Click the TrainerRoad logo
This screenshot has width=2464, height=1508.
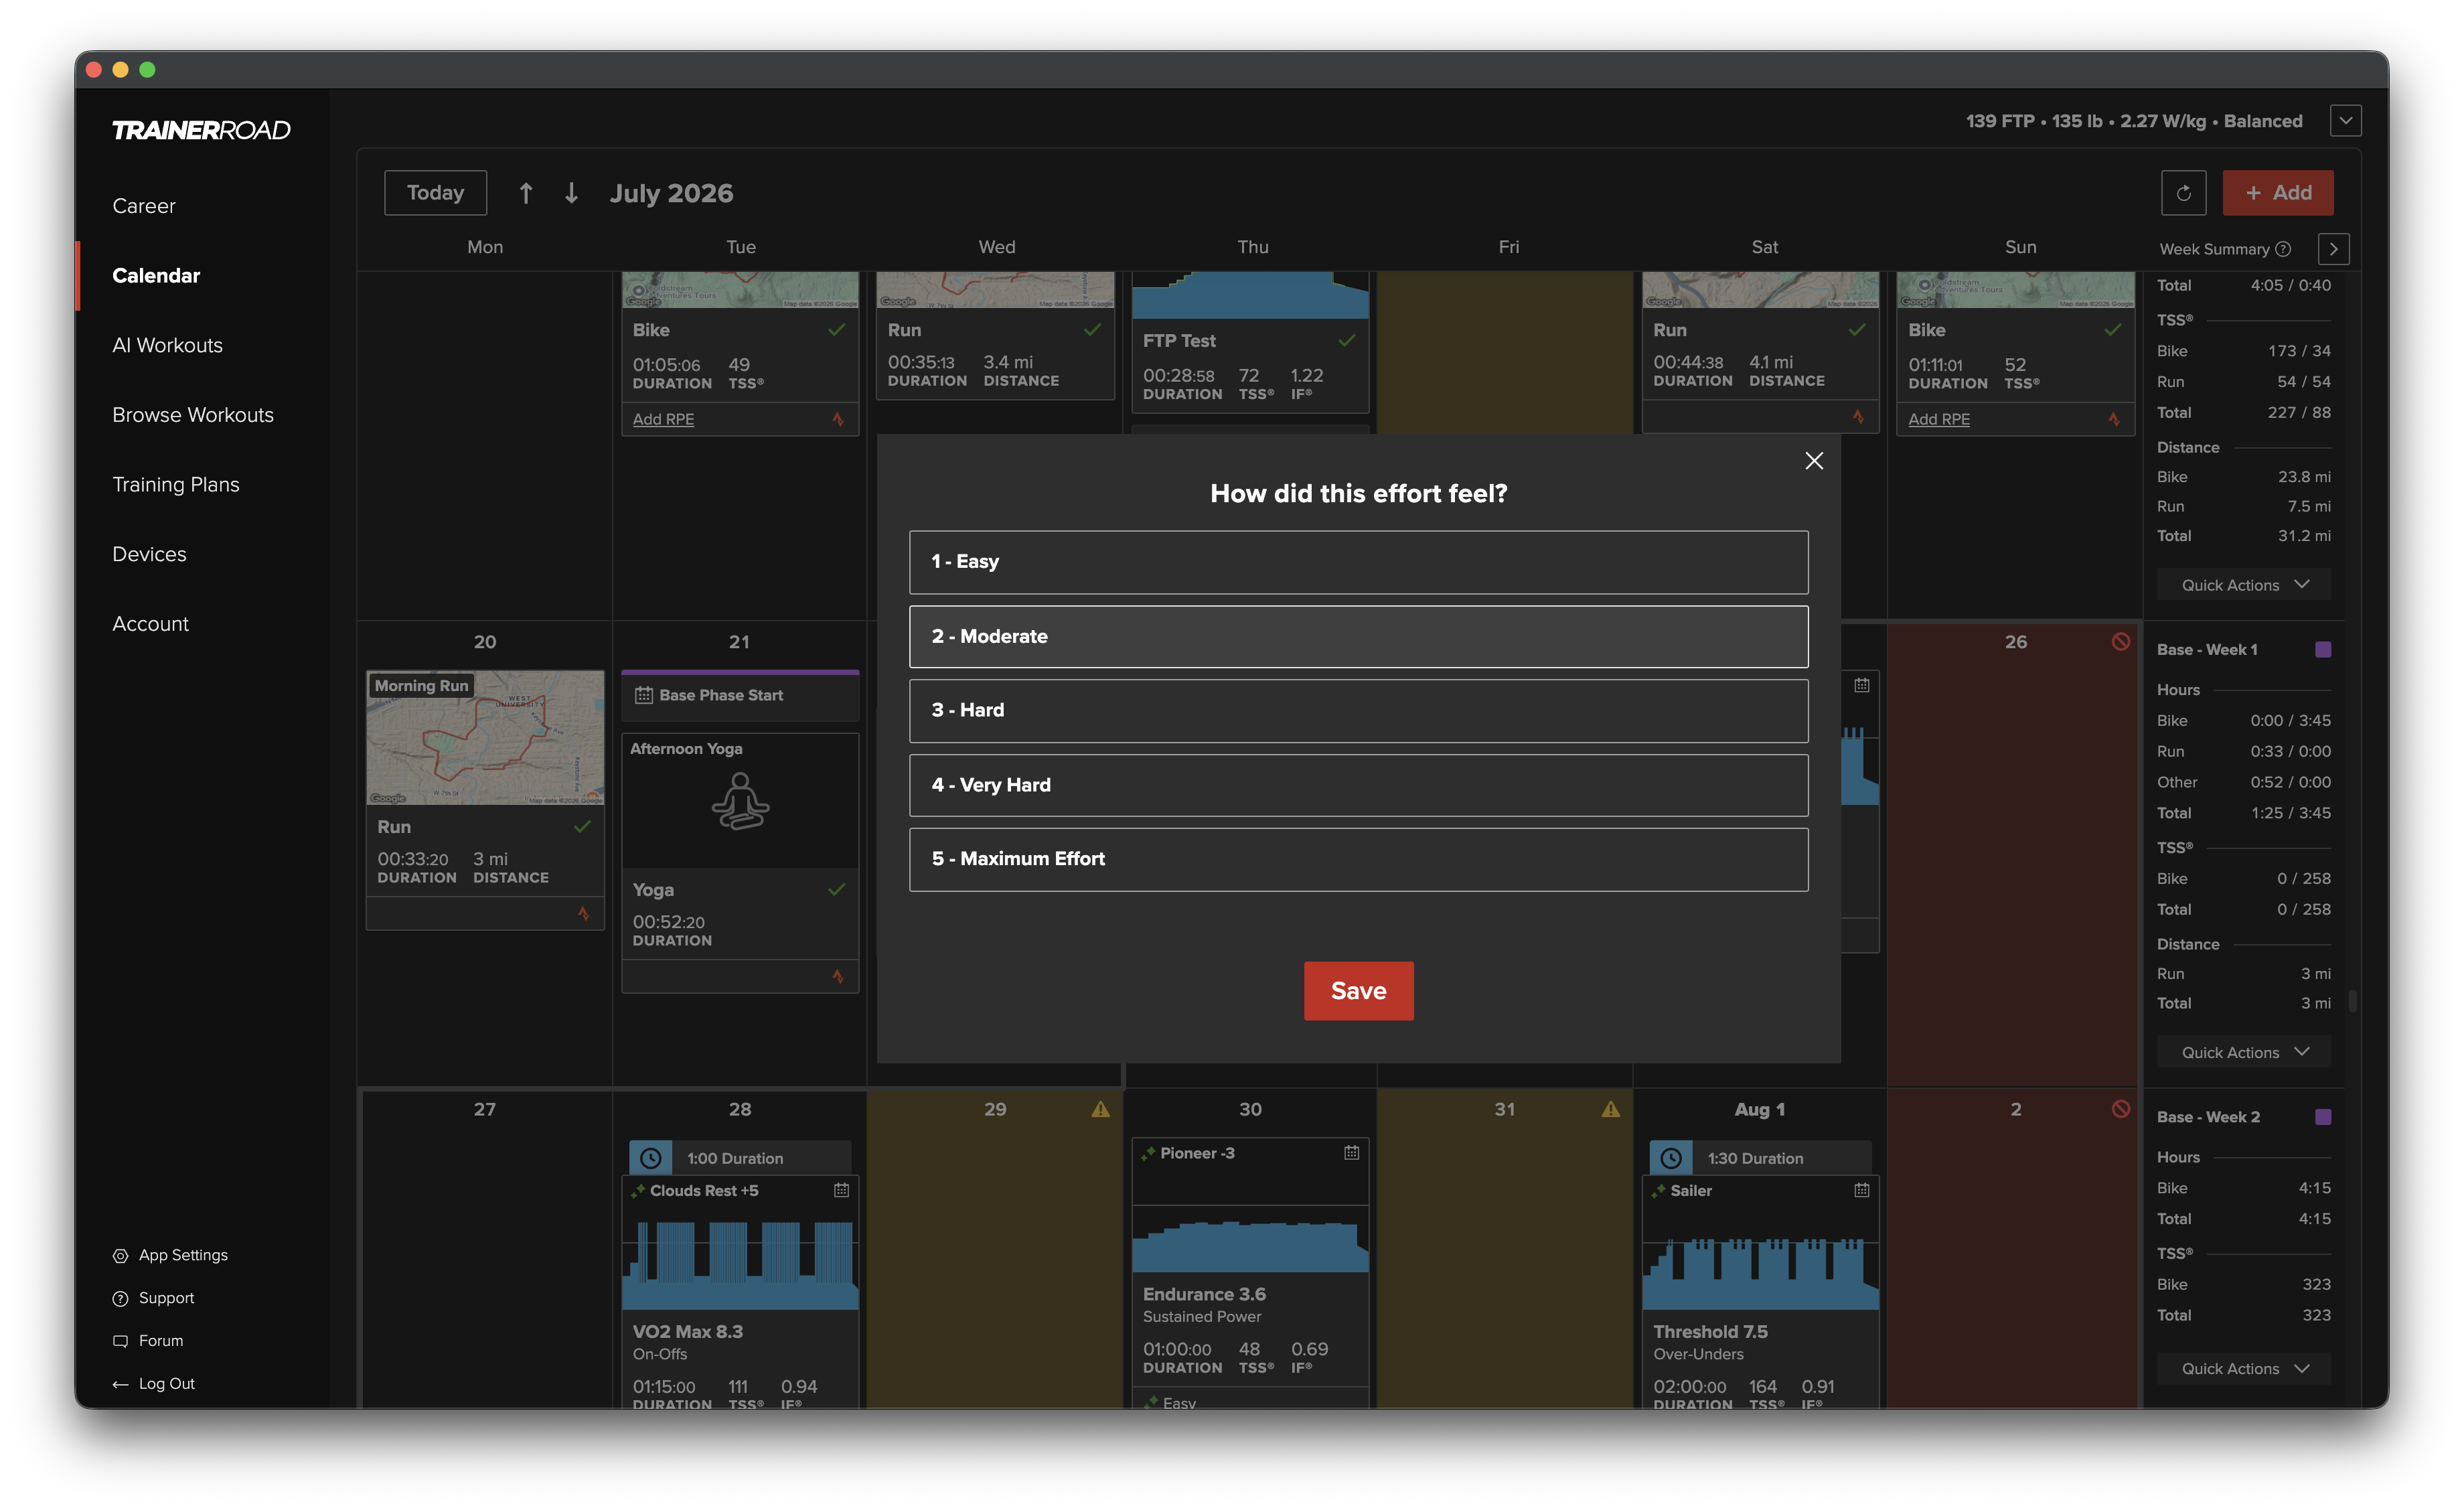pos(201,130)
